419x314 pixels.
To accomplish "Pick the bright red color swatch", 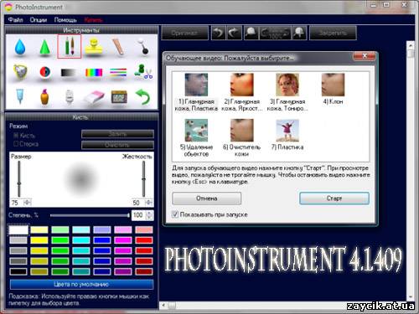I will [144, 240].
